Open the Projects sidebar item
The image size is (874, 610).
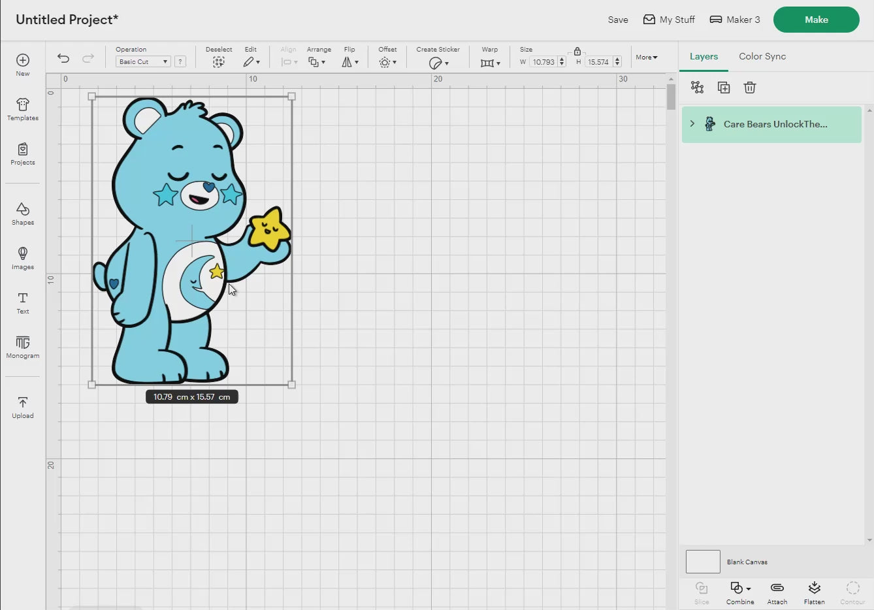click(23, 153)
